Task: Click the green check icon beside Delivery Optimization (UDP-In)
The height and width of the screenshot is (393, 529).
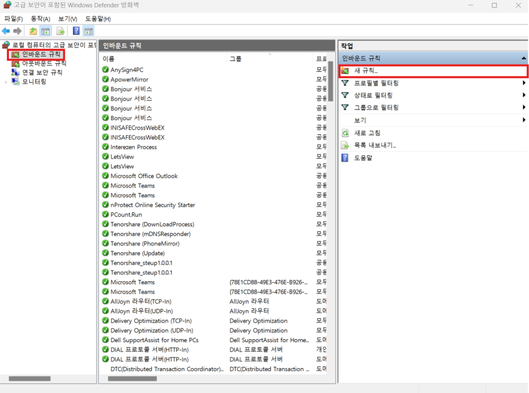Action: coord(105,330)
